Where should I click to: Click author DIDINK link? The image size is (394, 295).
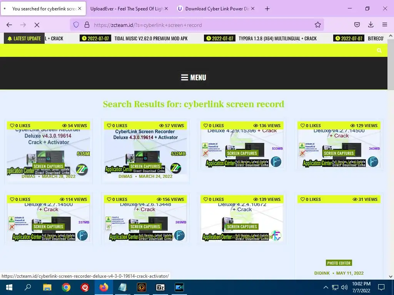(x=322, y=273)
